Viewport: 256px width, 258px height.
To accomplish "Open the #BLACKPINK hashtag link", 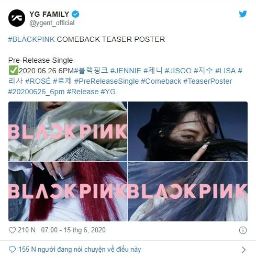I will tap(31, 39).
